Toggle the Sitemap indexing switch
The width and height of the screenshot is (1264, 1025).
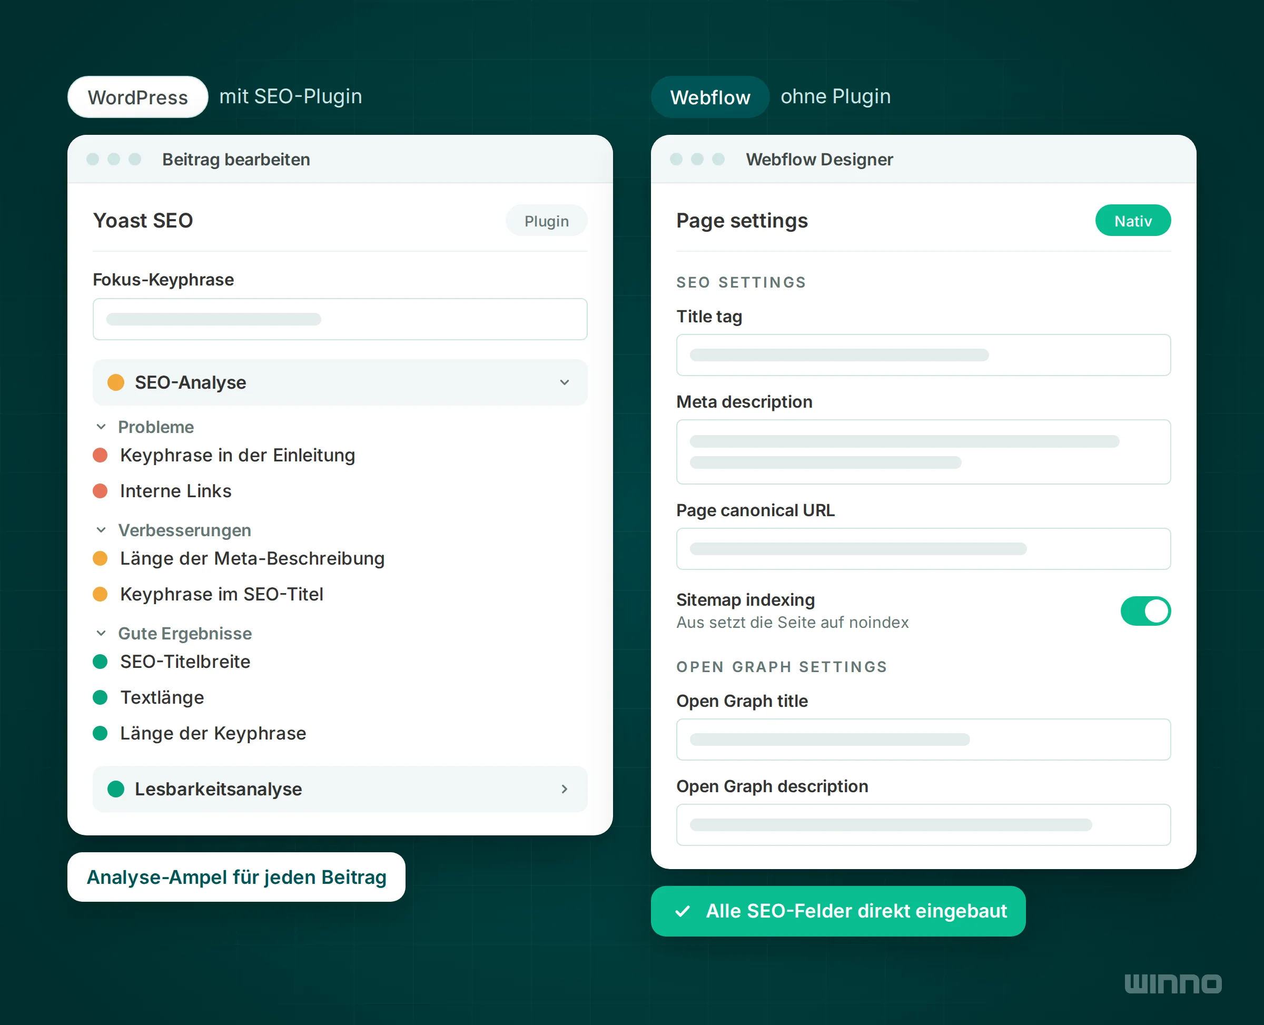(x=1145, y=611)
